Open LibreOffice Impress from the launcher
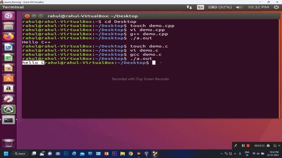This screenshot has height=158, width=282. tap(8, 68)
